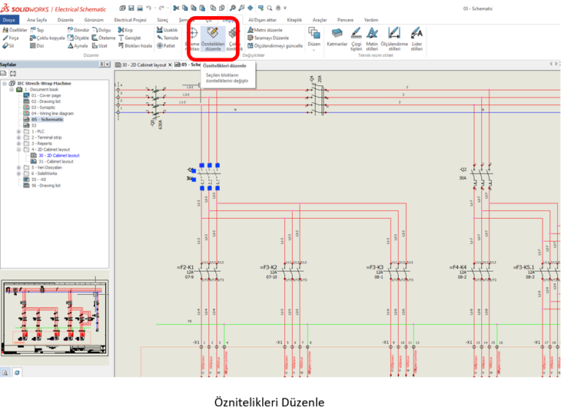Expand the 1 - PLC folder
The image size is (561, 413).
[x=19, y=131]
